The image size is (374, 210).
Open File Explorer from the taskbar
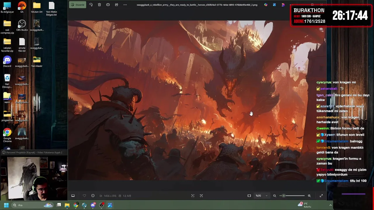[67, 205]
